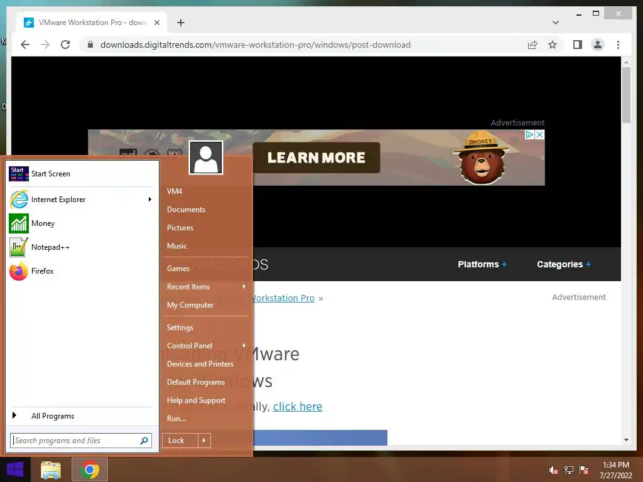
Task: Open the Lock options arrow
Action: pyautogui.click(x=204, y=441)
